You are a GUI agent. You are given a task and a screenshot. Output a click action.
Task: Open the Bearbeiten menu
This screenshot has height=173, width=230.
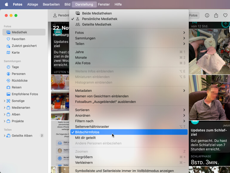pyautogui.click(x=51, y=4)
